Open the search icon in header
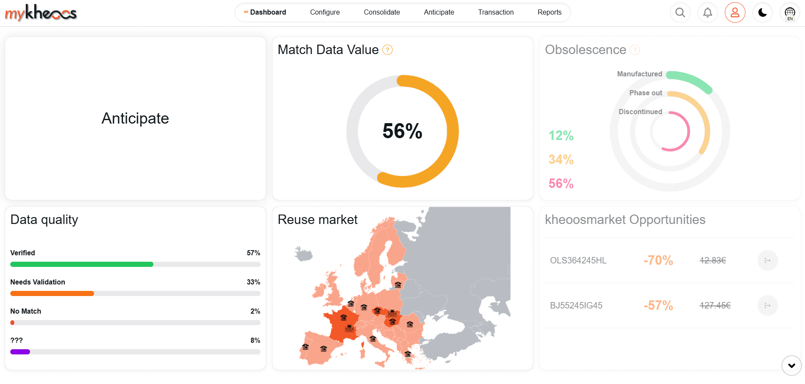This screenshot has width=805, height=384. tap(680, 12)
